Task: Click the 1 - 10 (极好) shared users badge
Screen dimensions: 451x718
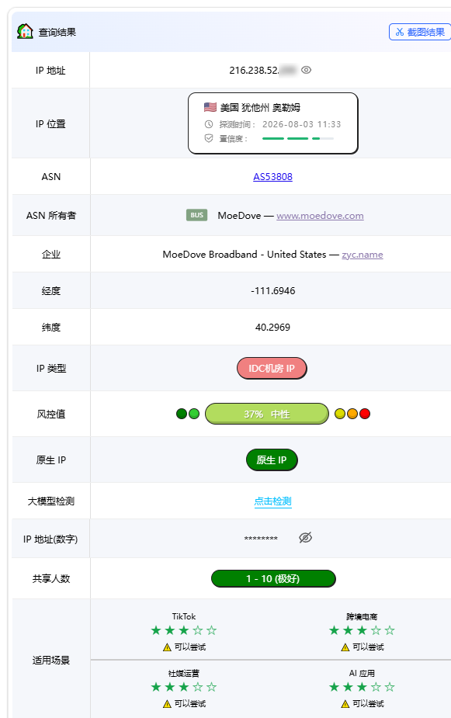Action: pyautogui.click(x=273, y=579)
